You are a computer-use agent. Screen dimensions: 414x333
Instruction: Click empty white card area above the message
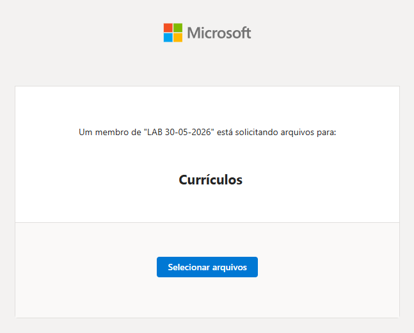[x=207, y=106]
